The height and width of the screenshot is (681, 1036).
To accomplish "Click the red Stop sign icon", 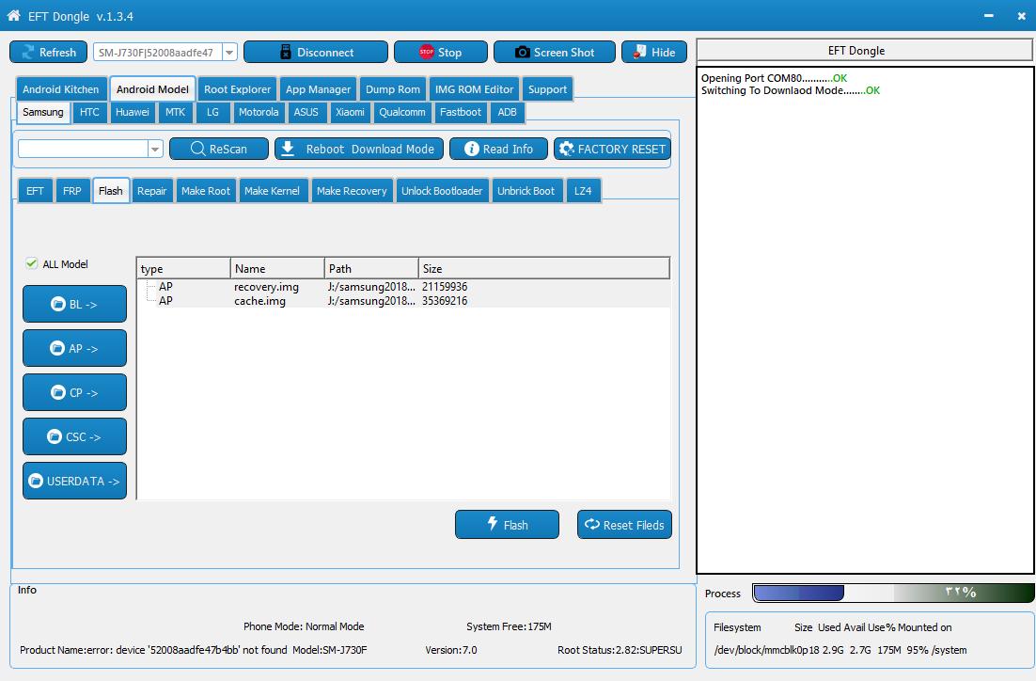I will 426,53.
